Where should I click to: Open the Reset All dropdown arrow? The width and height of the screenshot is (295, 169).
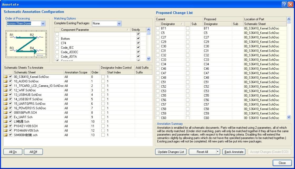coord(218,152)
